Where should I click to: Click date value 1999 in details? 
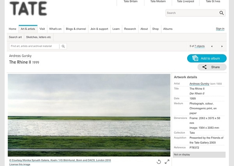tap(193, 99)
